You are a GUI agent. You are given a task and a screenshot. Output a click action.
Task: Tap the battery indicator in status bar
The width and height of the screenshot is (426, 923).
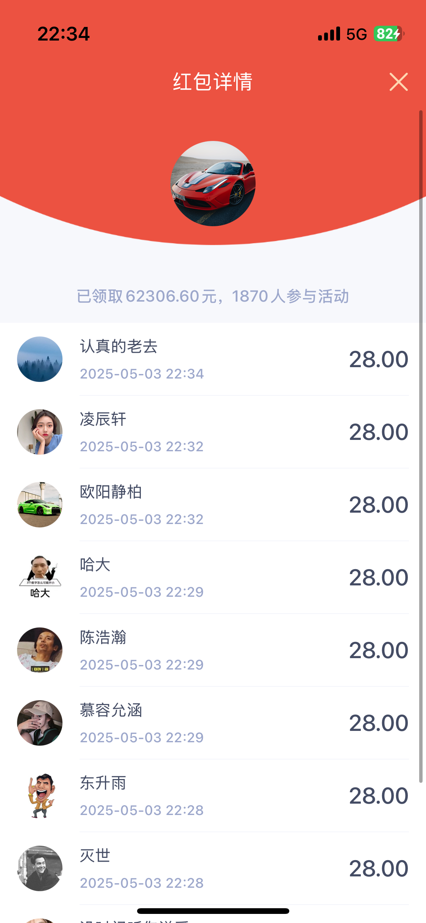coord(389,34)
